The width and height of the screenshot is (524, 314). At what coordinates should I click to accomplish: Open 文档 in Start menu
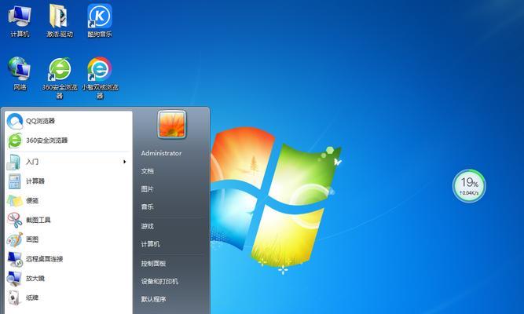tap(148, 171)
